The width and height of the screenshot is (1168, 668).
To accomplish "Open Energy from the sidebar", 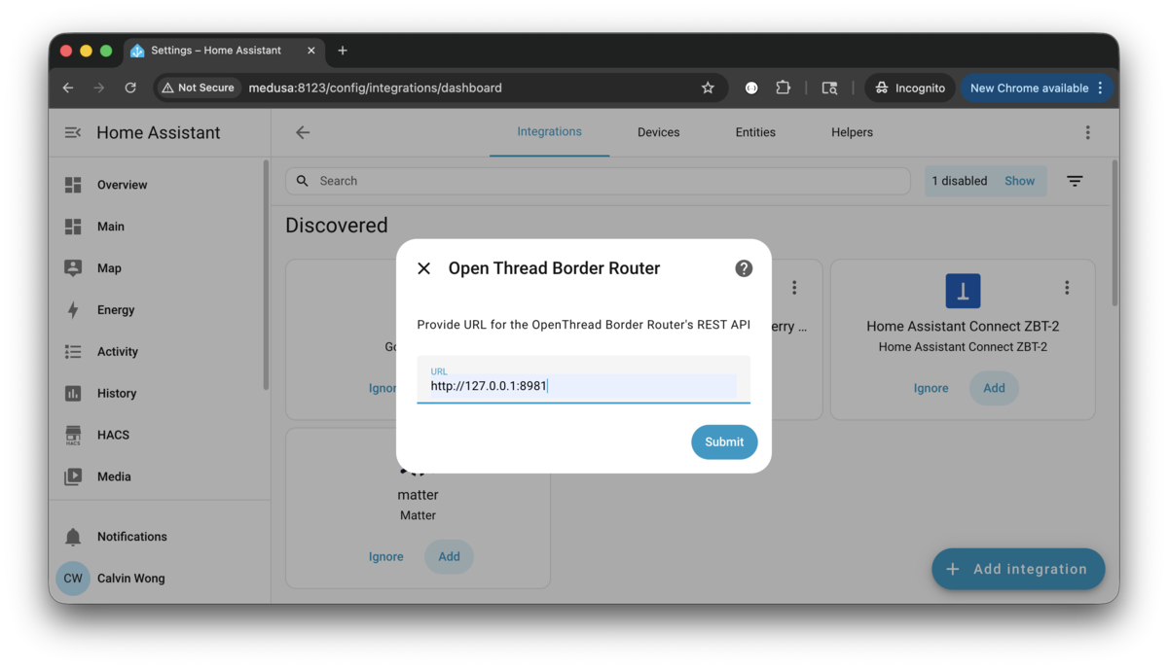I will [115, 310].
